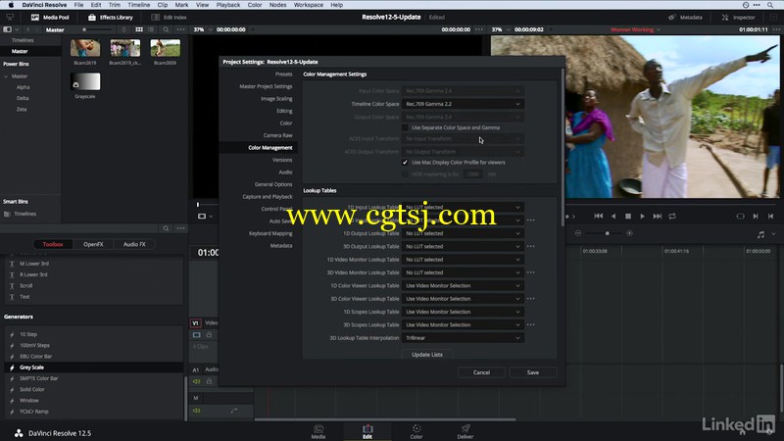The image size is (784, 441).
Task: Switch media pool to list view
Action: click(151, 29)
